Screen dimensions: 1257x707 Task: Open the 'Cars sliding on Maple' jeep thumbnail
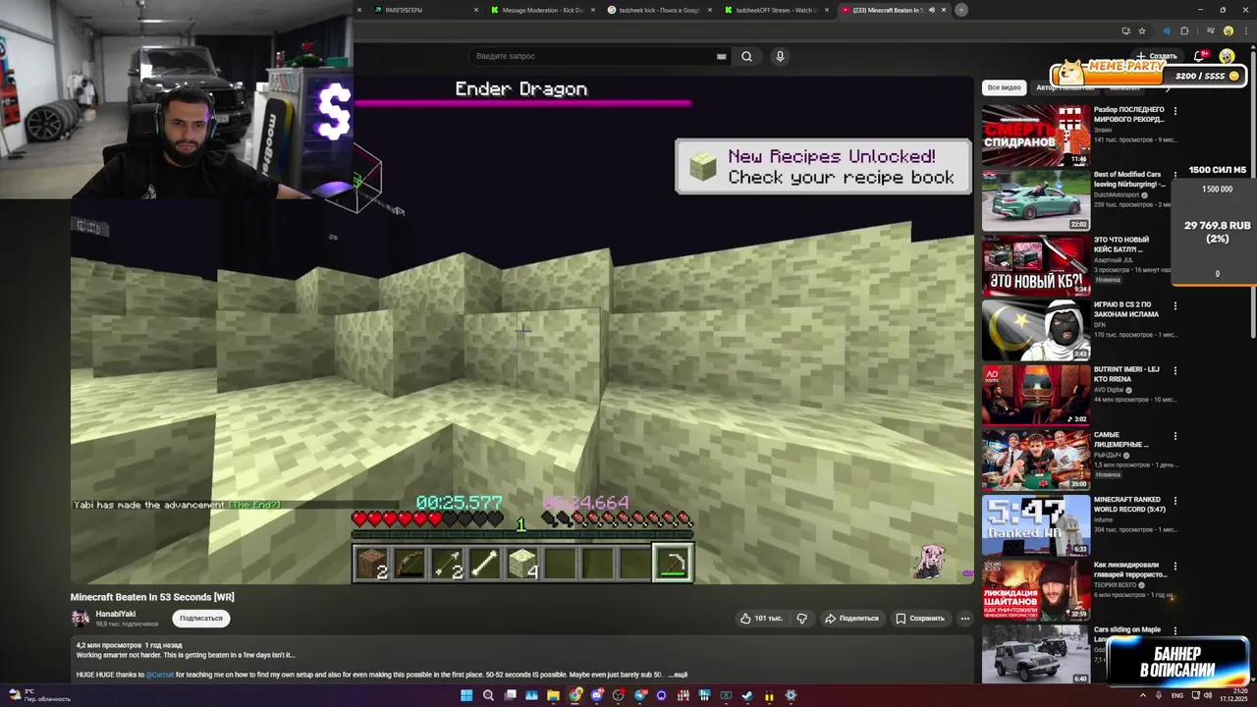1036,655
